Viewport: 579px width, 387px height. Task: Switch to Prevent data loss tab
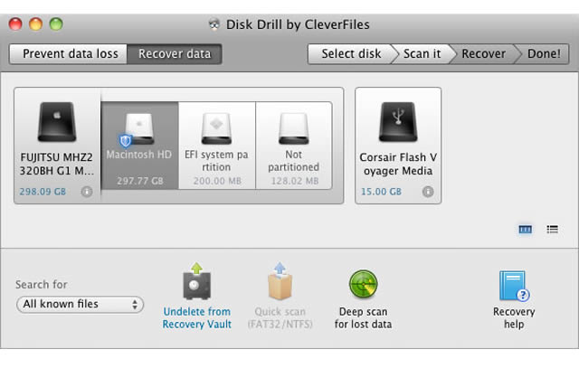pyautogui.click(x=70, y=53)
